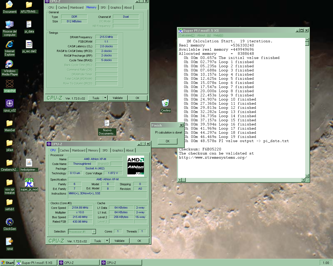Close the Finish dialog with X
Viewport: 333px width, 266px height.
[x=181, y=125]
